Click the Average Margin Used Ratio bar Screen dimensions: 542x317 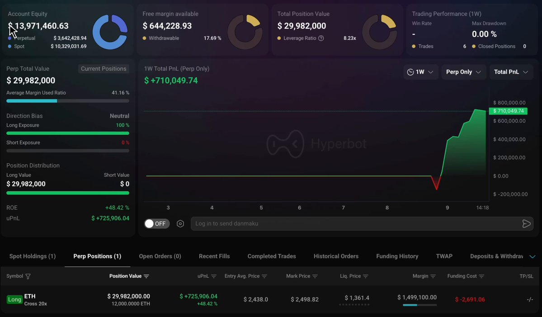pyautogui.click(x=68, y=101)
